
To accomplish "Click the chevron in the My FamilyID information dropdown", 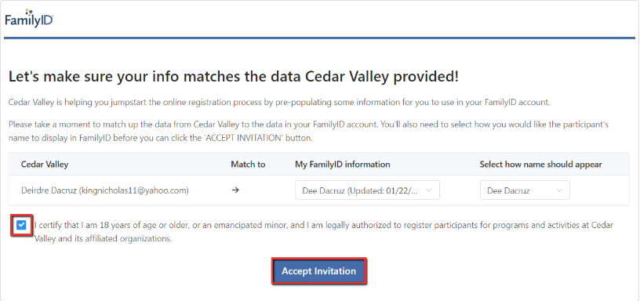I will [x=428, y=190].
